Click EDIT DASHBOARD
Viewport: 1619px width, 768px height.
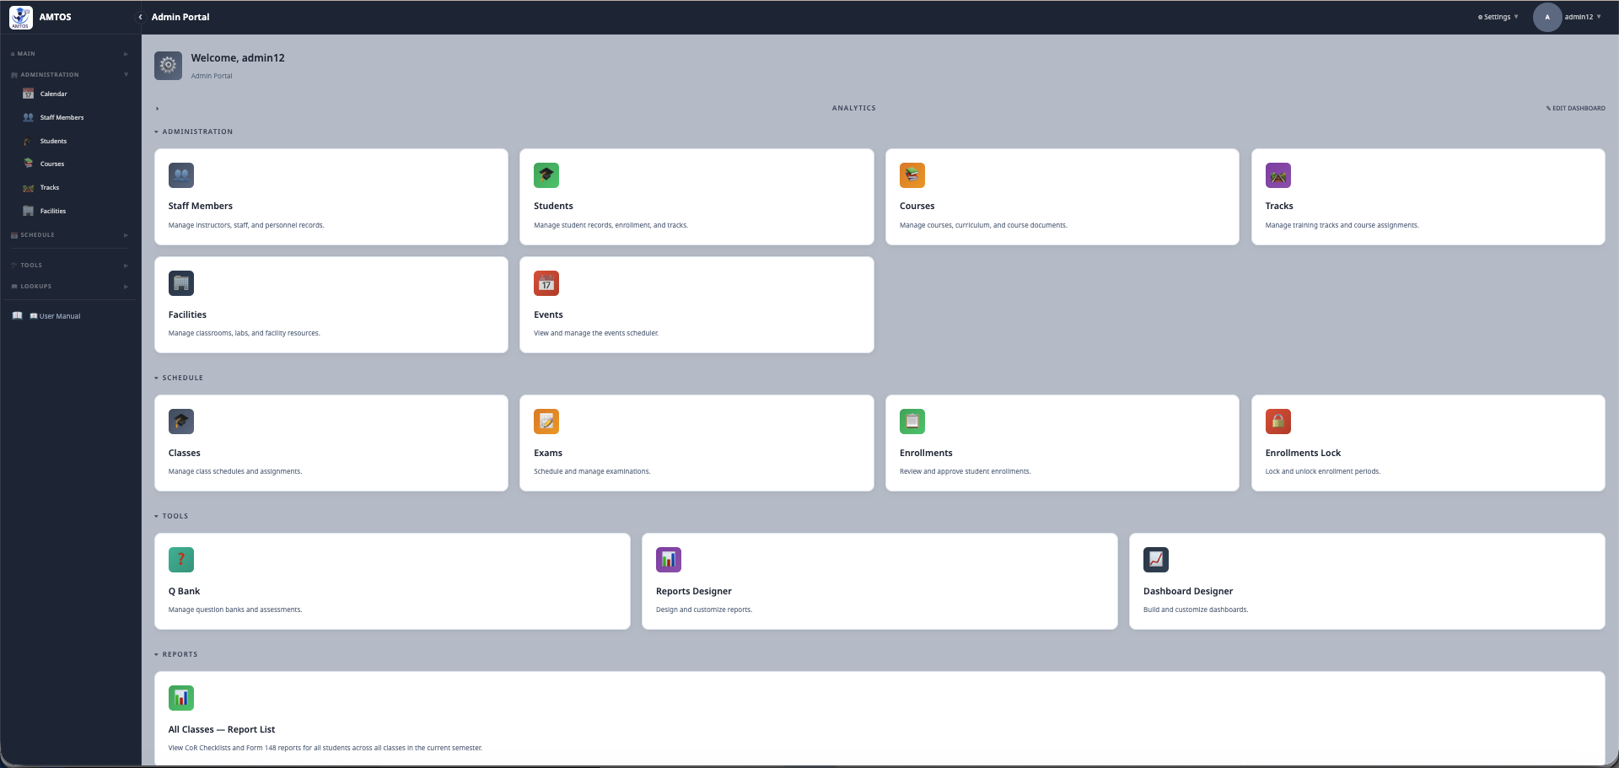[x=1575, y=109]
